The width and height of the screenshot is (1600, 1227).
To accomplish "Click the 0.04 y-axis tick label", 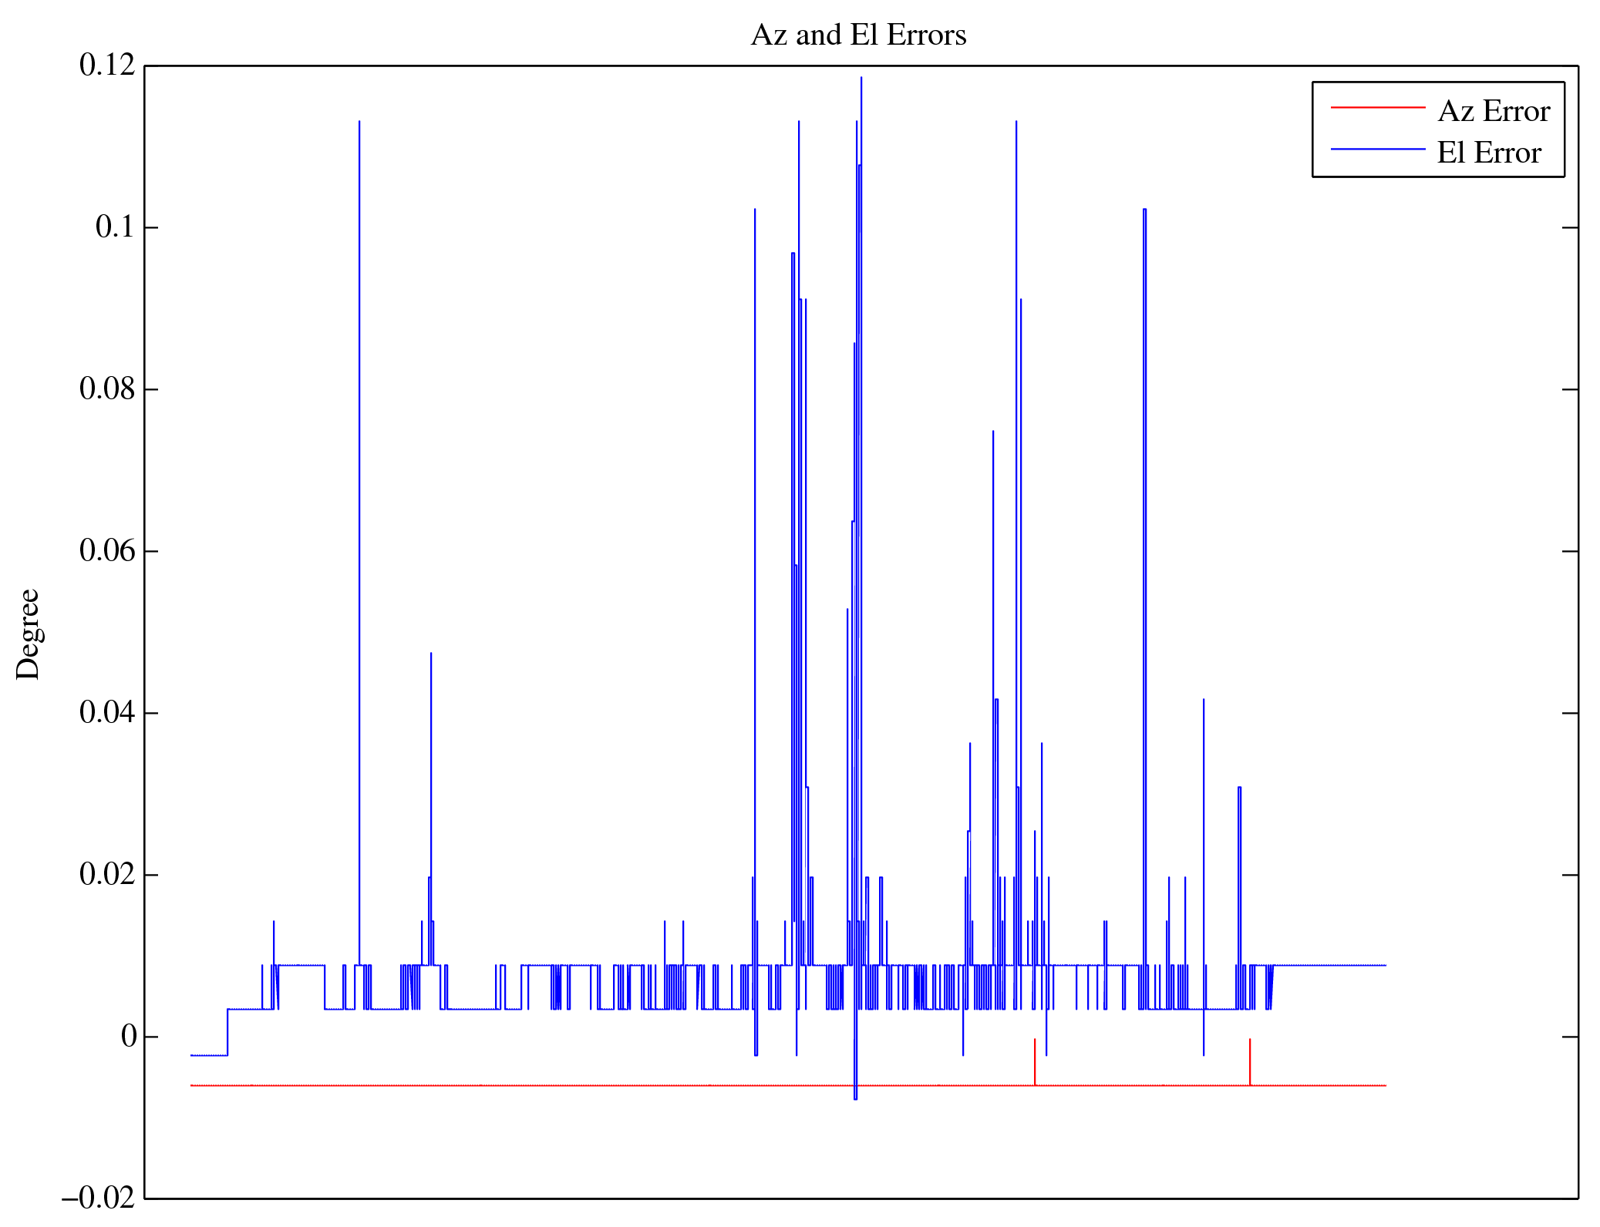I will [106, 712].
